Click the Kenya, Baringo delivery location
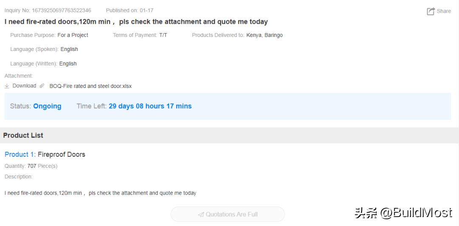The height and width of the screenshot is (226, 459). pyautogui.click(x=264, y=35)
